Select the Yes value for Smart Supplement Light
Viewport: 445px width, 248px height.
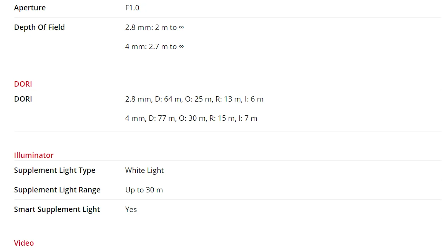tap(131, 209)
